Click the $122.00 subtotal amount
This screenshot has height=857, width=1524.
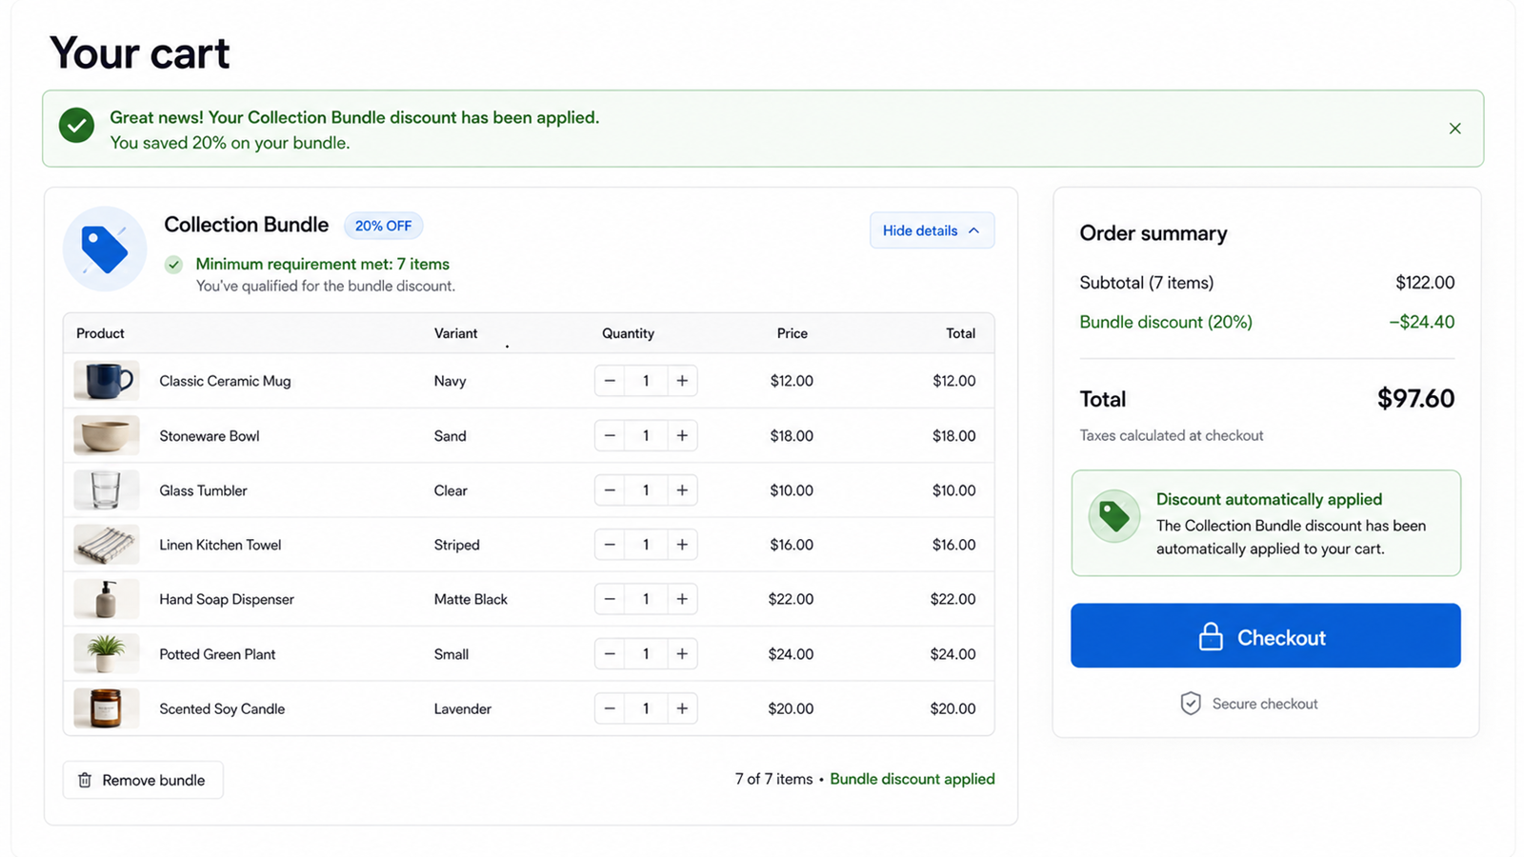click(x=1425, y=283)
